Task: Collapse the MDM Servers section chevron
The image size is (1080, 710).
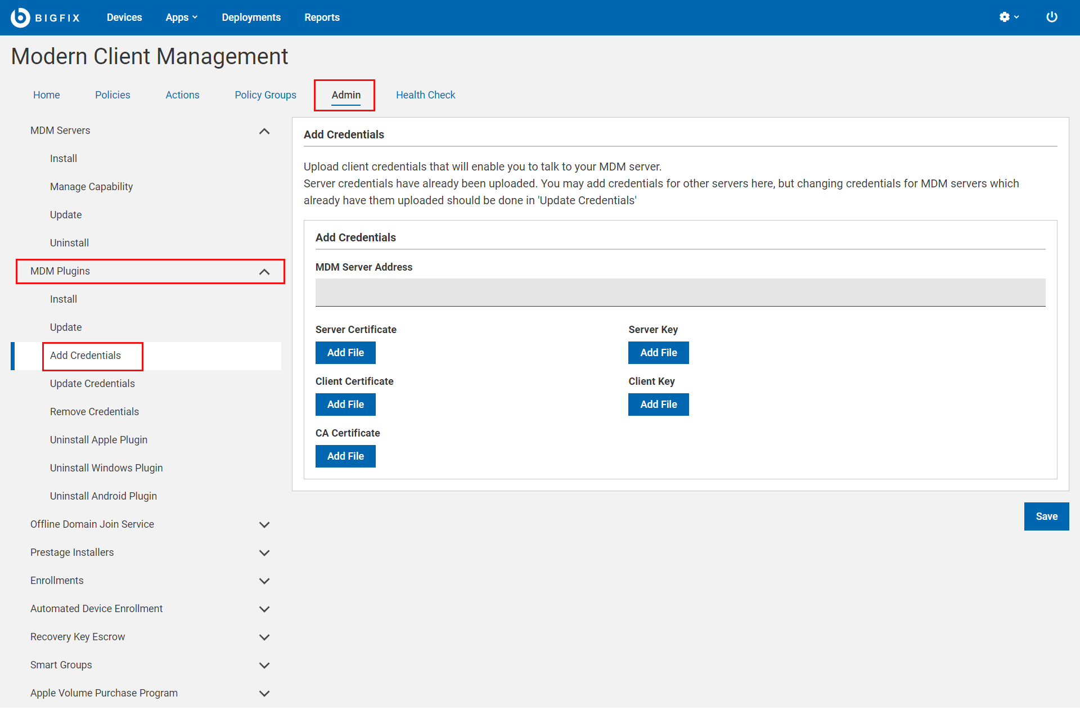Action: point(264,131)
